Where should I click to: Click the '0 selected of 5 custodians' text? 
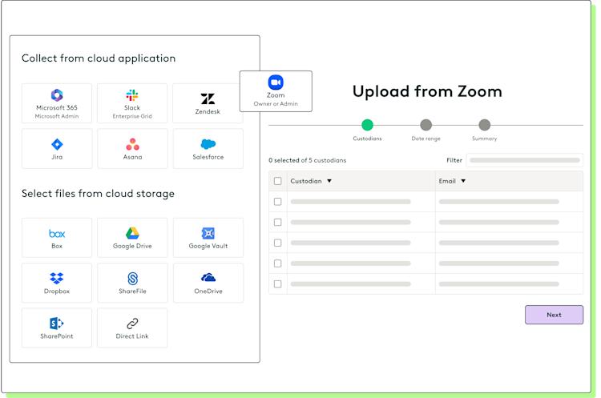coord(308,160)
